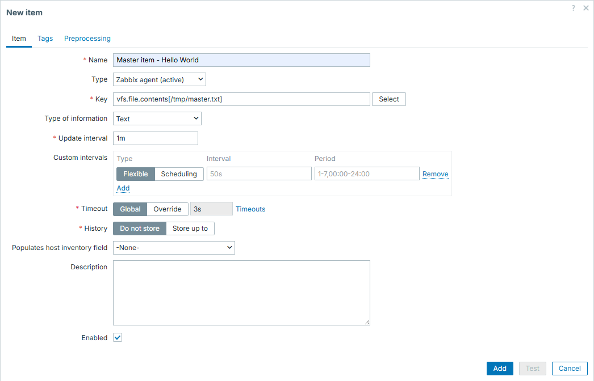Choose the Flexible interval type
Image resolution: width=594 pixels, height=381 pixels.
(x=135, y=174)
